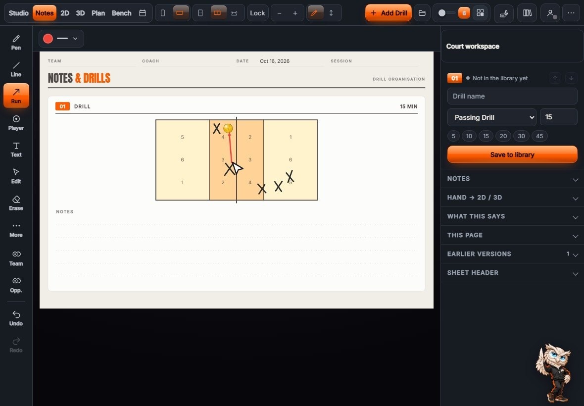Move drill 01 down with arrow

[571, 78]
